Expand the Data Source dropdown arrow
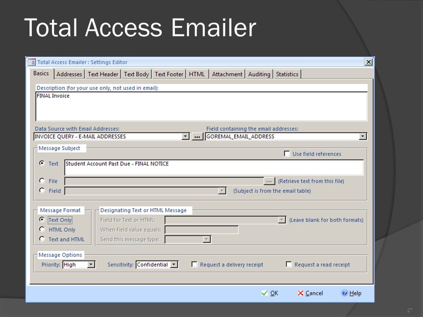Screen dimensions: 423x317 click(186, 136)
